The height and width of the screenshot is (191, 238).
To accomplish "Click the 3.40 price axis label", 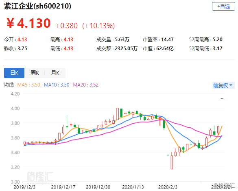I will pos(15,153).
